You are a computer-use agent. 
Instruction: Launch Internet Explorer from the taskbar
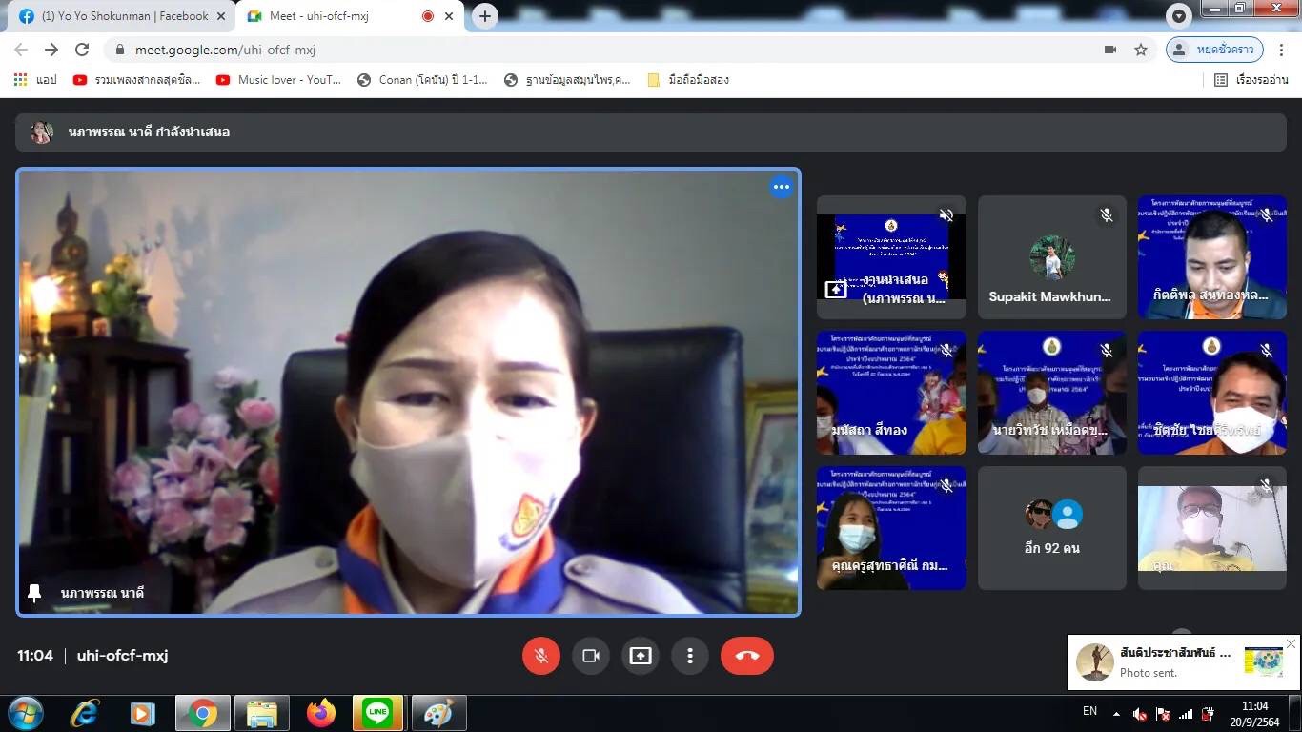[x=85, y=713]
